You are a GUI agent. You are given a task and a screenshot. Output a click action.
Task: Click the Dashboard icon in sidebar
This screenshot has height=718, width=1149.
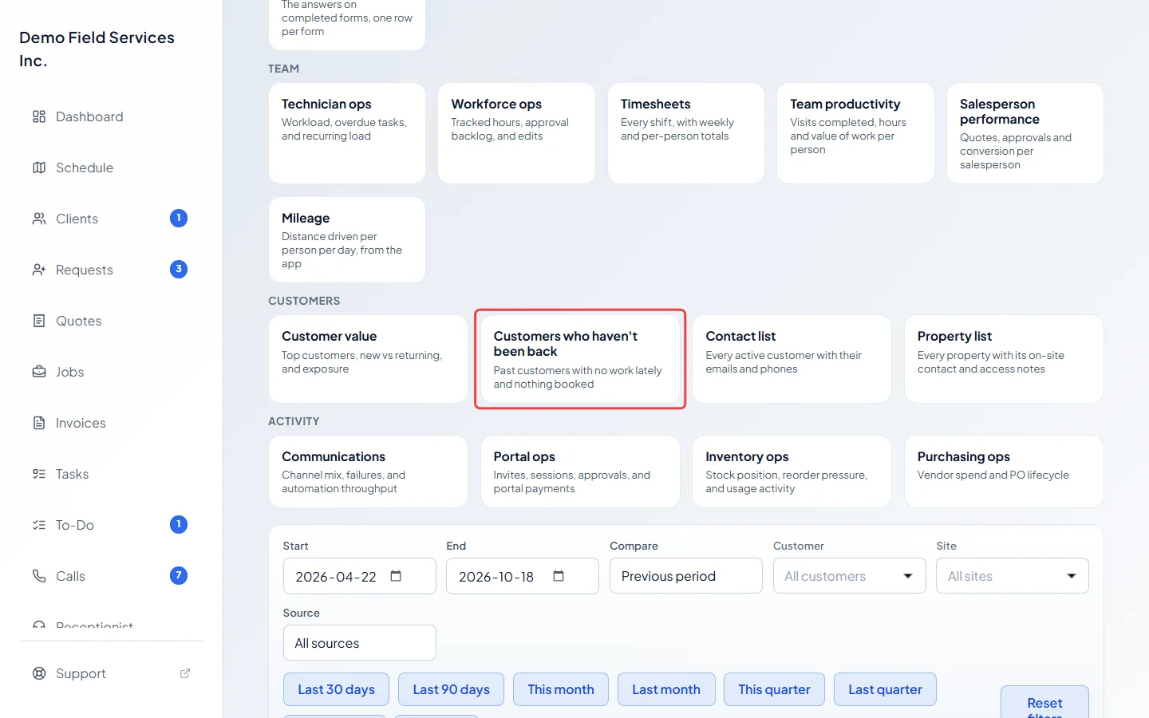[39, 116]
